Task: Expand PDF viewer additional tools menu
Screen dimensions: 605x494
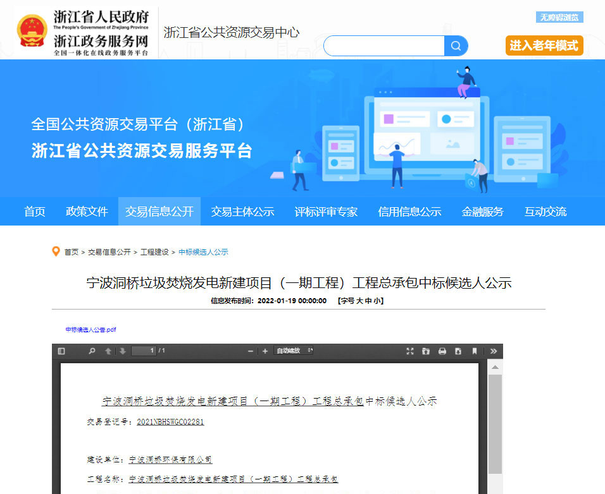Action: (494, 351)
